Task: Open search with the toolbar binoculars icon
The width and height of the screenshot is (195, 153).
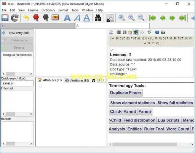Action: click(98, 18)
